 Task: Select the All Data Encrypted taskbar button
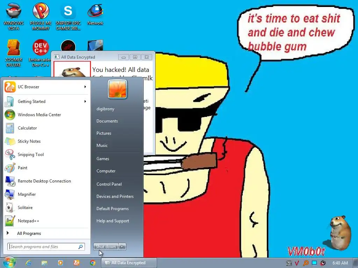(129, 263)
